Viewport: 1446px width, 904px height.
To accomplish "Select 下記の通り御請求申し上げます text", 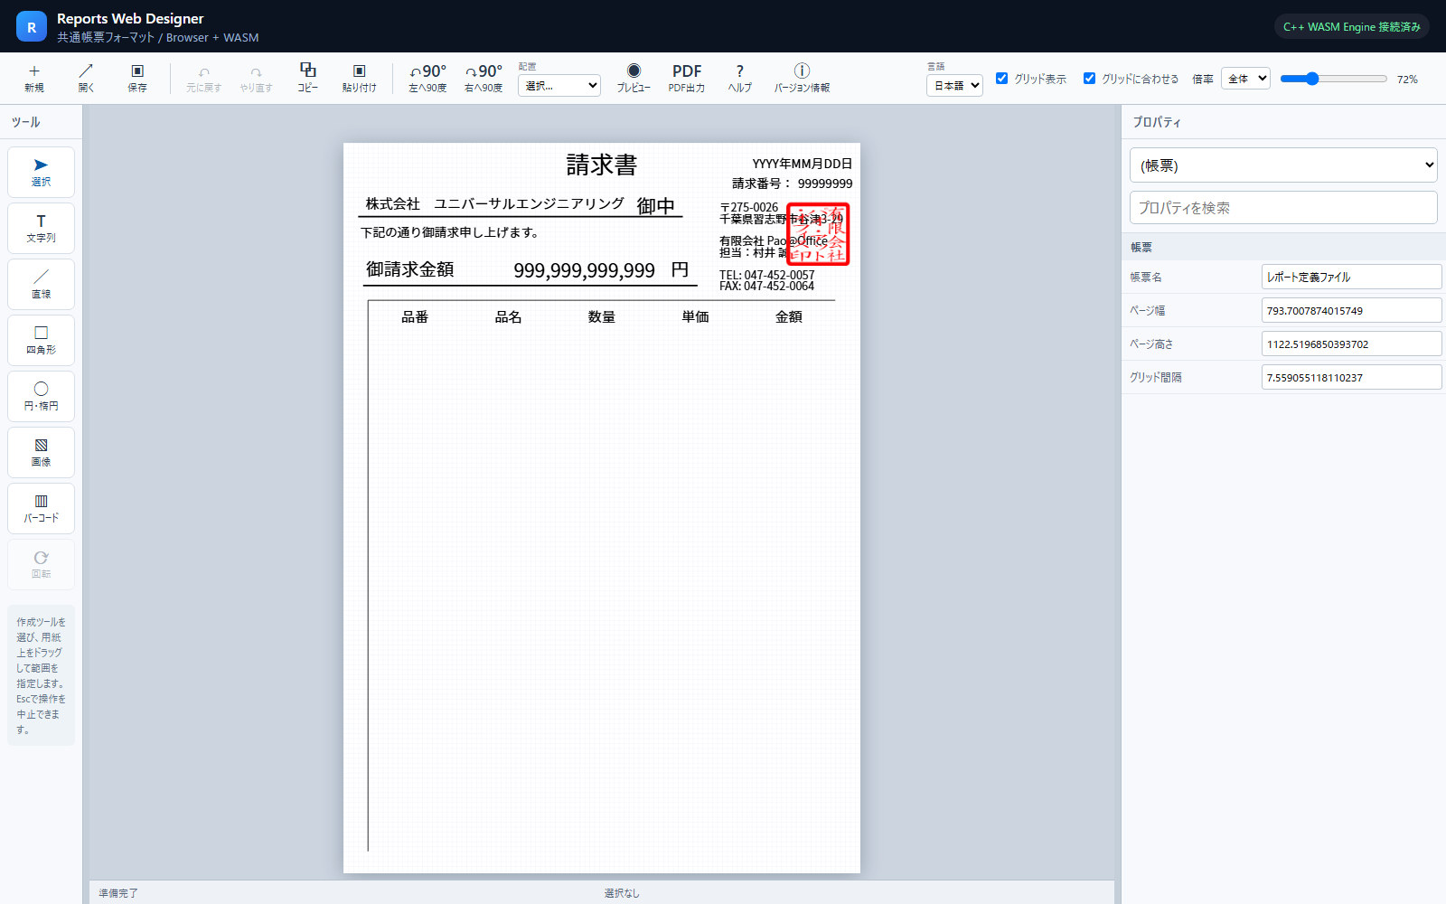I will click(x=450, y=232).
